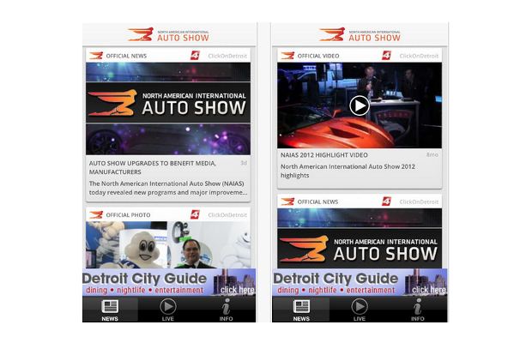Screen dimensions: 532x343
Task: Click logo icon beside left Official News label
Action: [96, 56]
